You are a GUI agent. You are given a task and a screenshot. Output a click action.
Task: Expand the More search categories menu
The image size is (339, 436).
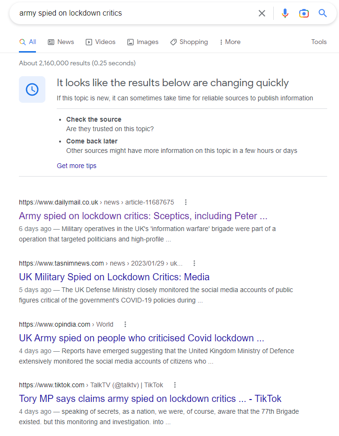230,42
